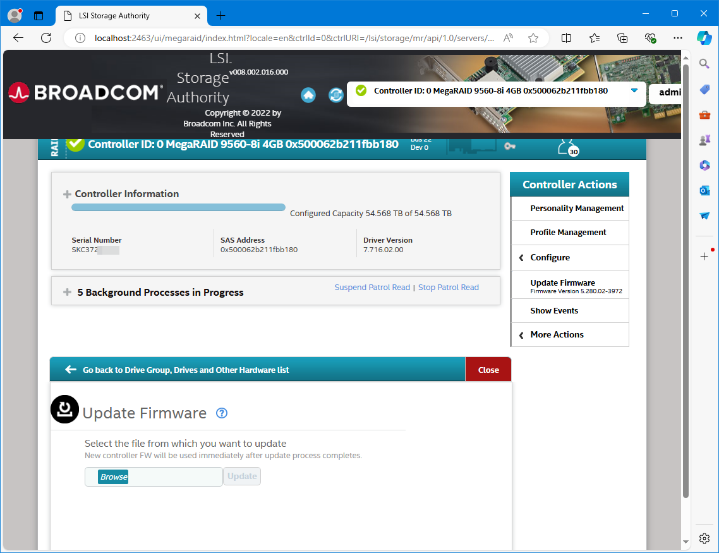Click the home icon in header

point(308,95)
